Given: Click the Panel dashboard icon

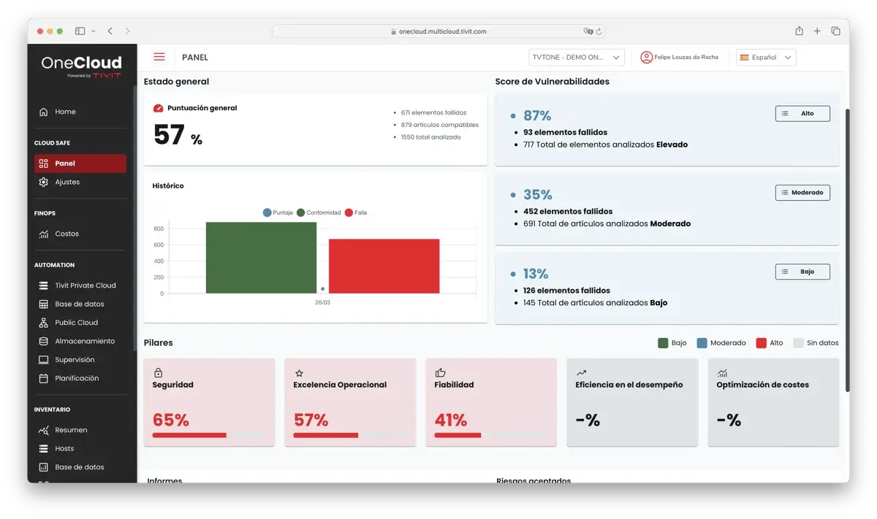Looking at the screenshot, I should click(43, 164).
